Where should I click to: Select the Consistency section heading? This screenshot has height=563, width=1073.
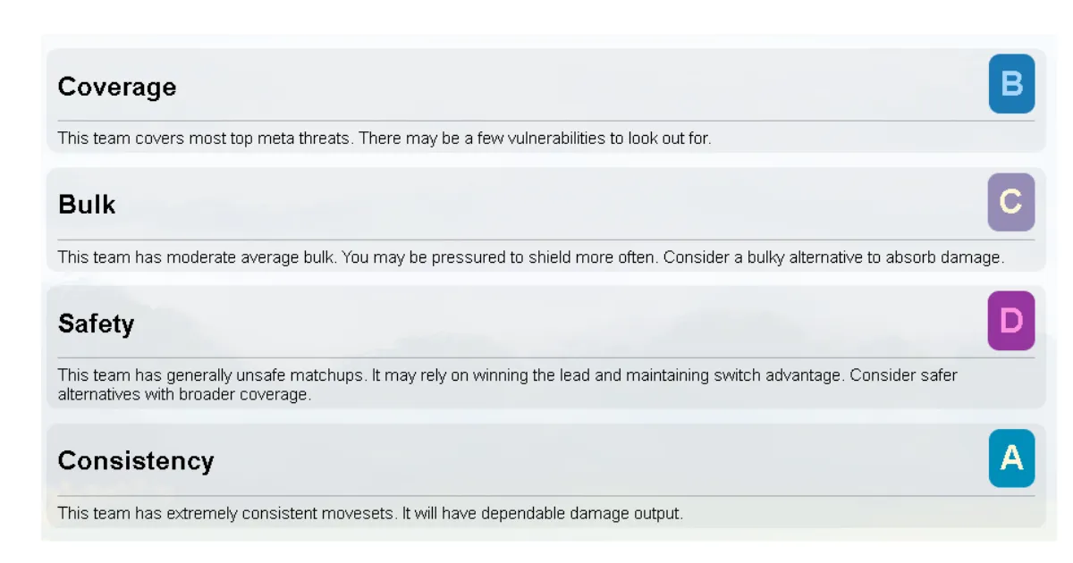(136, 460)
